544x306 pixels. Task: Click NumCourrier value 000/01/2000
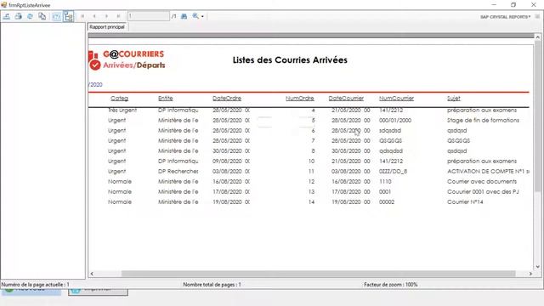pos(395,121)
